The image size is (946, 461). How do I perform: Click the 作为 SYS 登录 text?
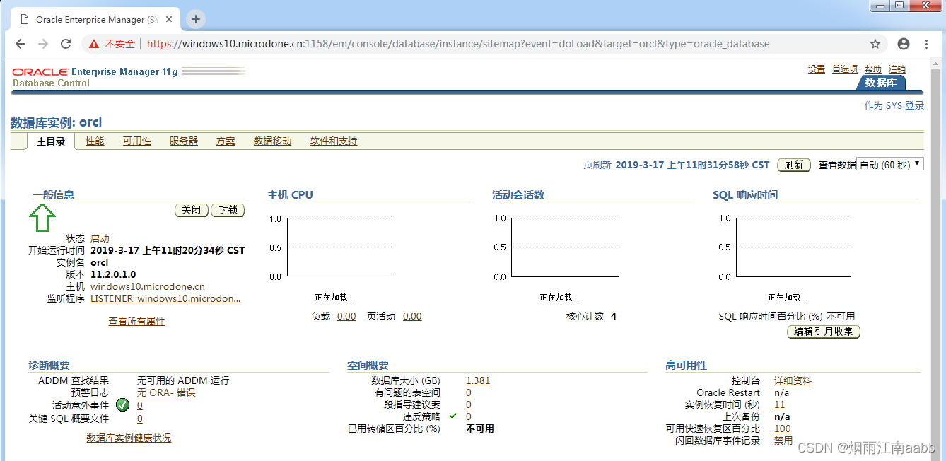[894, 105]
